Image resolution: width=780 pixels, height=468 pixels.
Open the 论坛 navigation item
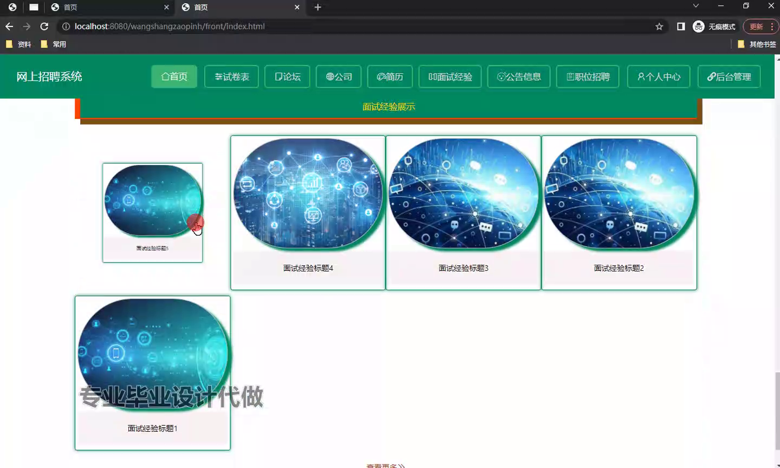click(287, 77)
